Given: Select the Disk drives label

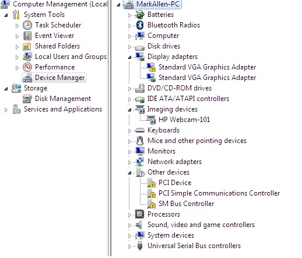Looking at the screenshot, I should 164,46.
